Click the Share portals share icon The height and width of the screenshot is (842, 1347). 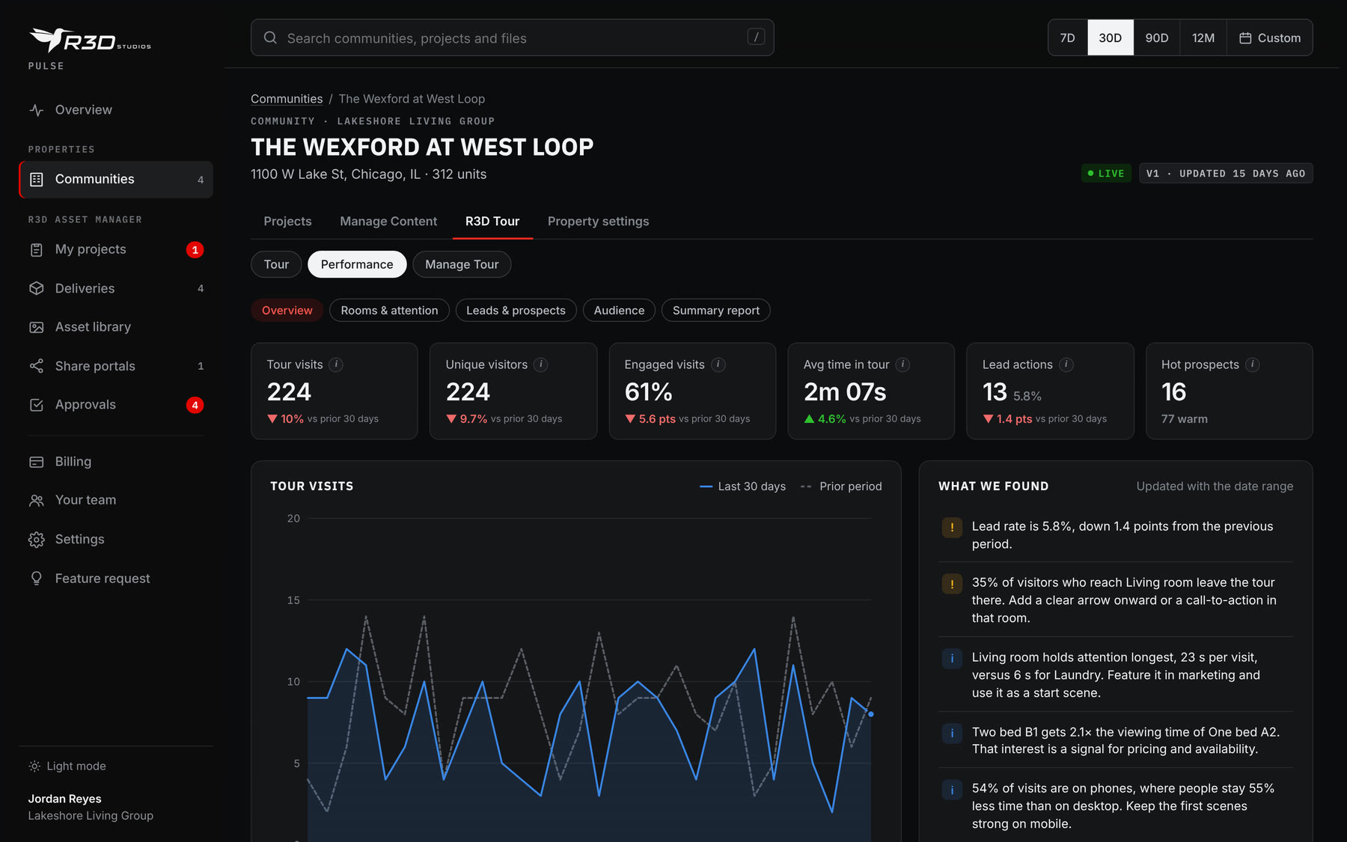[x=36, y=366]
